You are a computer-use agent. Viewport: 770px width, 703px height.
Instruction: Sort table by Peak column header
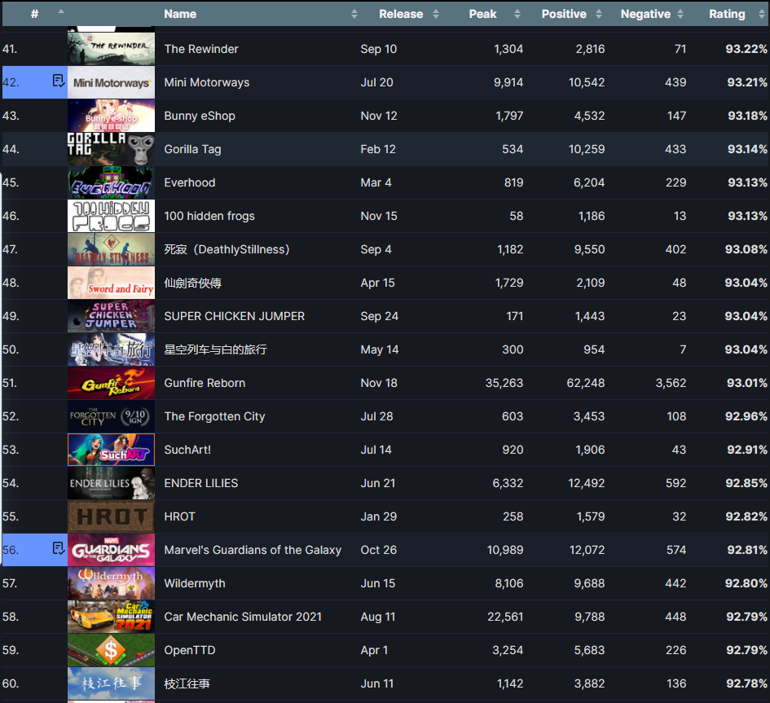tap(482, 14)
